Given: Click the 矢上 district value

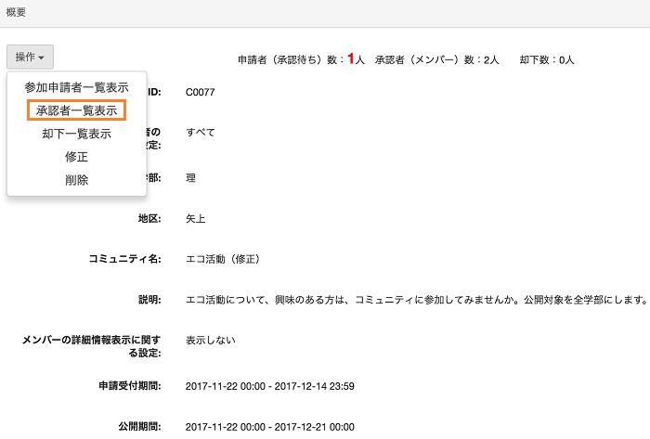Looking at the screenshot, I should pyautogui.click(x=195, y=219).
